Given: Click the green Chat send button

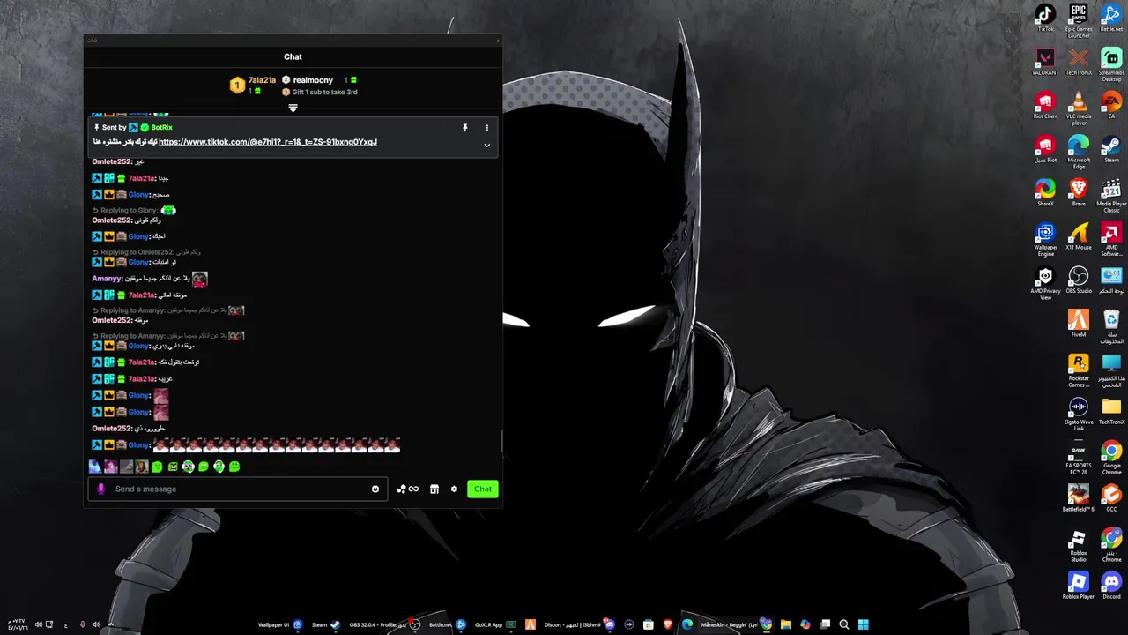Looking at the screenshot, I should [x=483, y=489].
